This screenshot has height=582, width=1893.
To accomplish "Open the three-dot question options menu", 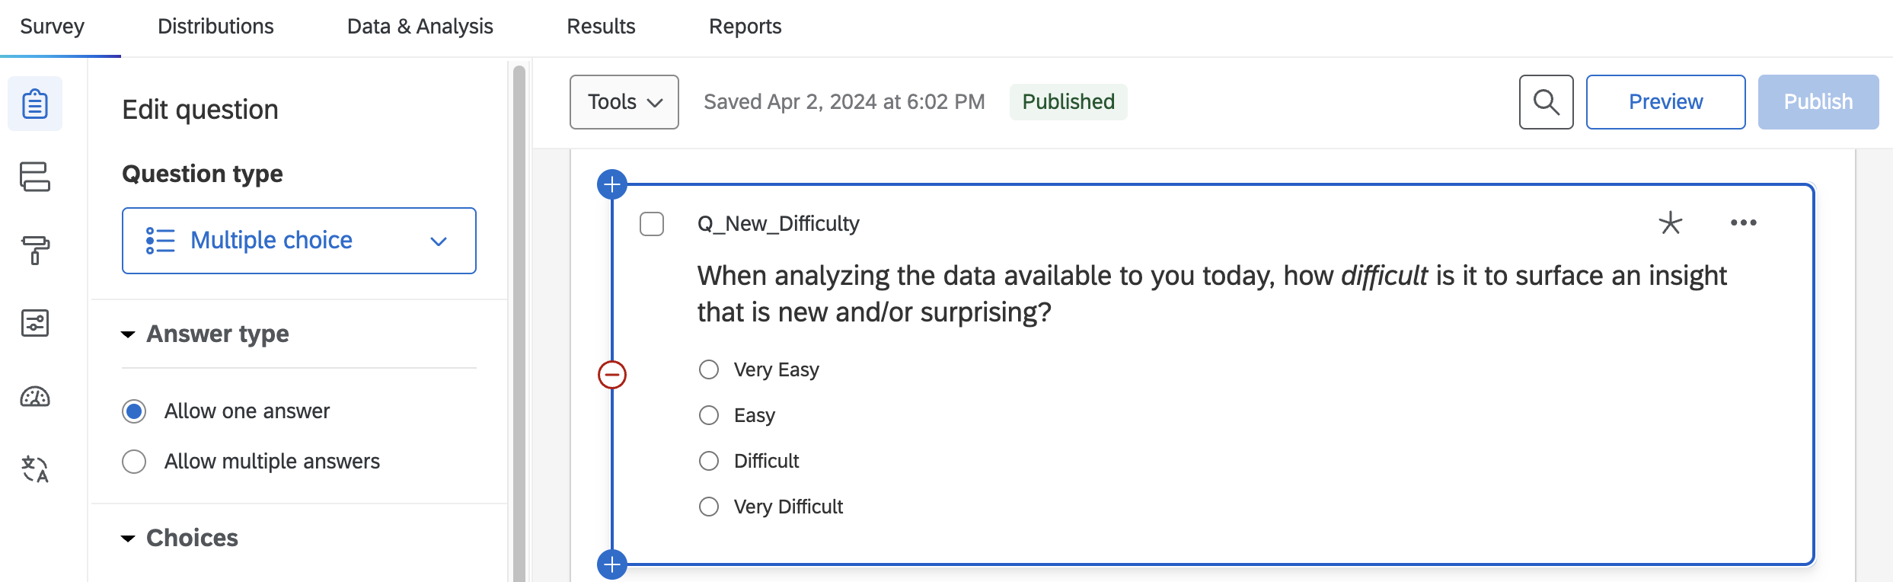I will [1743, 223].
